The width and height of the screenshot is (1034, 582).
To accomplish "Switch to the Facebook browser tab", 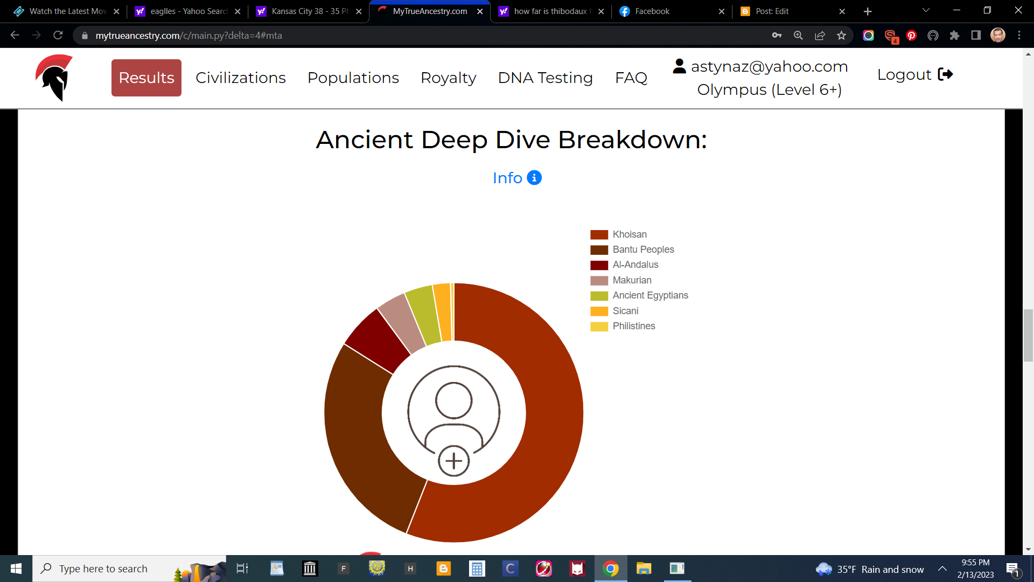I will (652, 11).
